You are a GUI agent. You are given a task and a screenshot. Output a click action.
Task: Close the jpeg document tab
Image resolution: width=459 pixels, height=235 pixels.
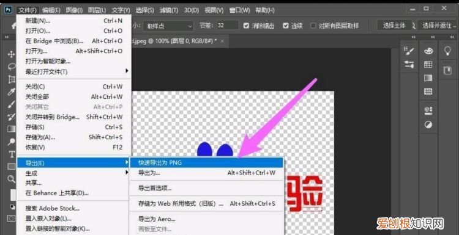[x=223, y=41]
